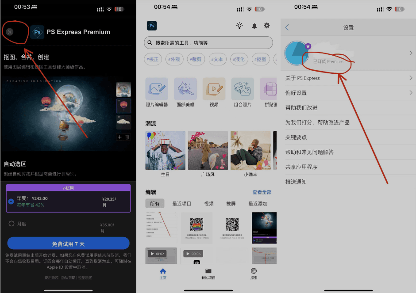Open the 01:02 video thumbnail
This screenshot has width=416, height=293.
[x=161, y=255]
